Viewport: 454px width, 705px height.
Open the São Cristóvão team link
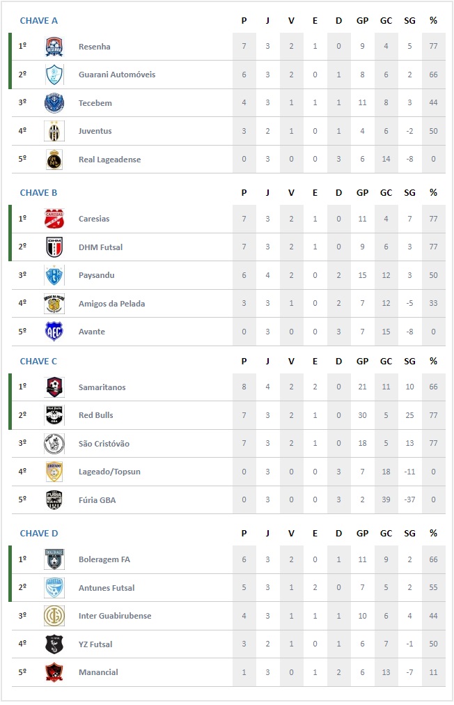(104, 443)
